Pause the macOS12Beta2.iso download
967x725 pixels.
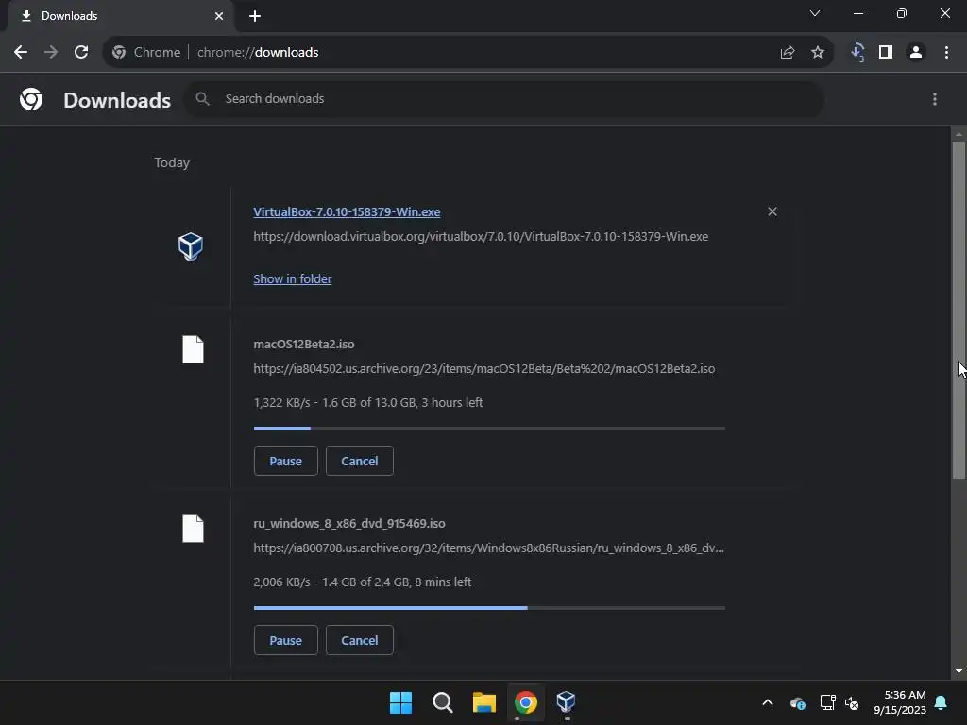coord(285,461)
